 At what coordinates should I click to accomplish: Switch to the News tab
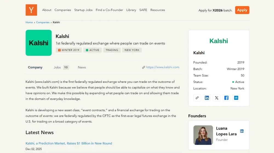82,67
